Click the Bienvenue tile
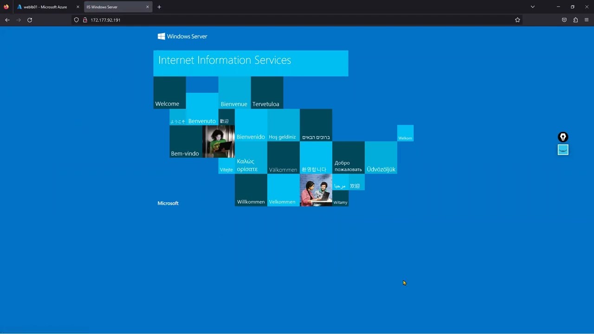594x334 pixels. pos(234,93)
